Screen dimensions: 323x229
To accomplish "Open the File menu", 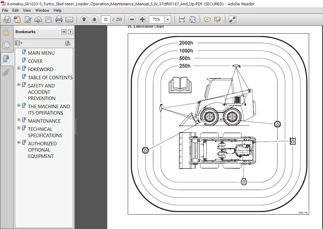I will [5, 10].
